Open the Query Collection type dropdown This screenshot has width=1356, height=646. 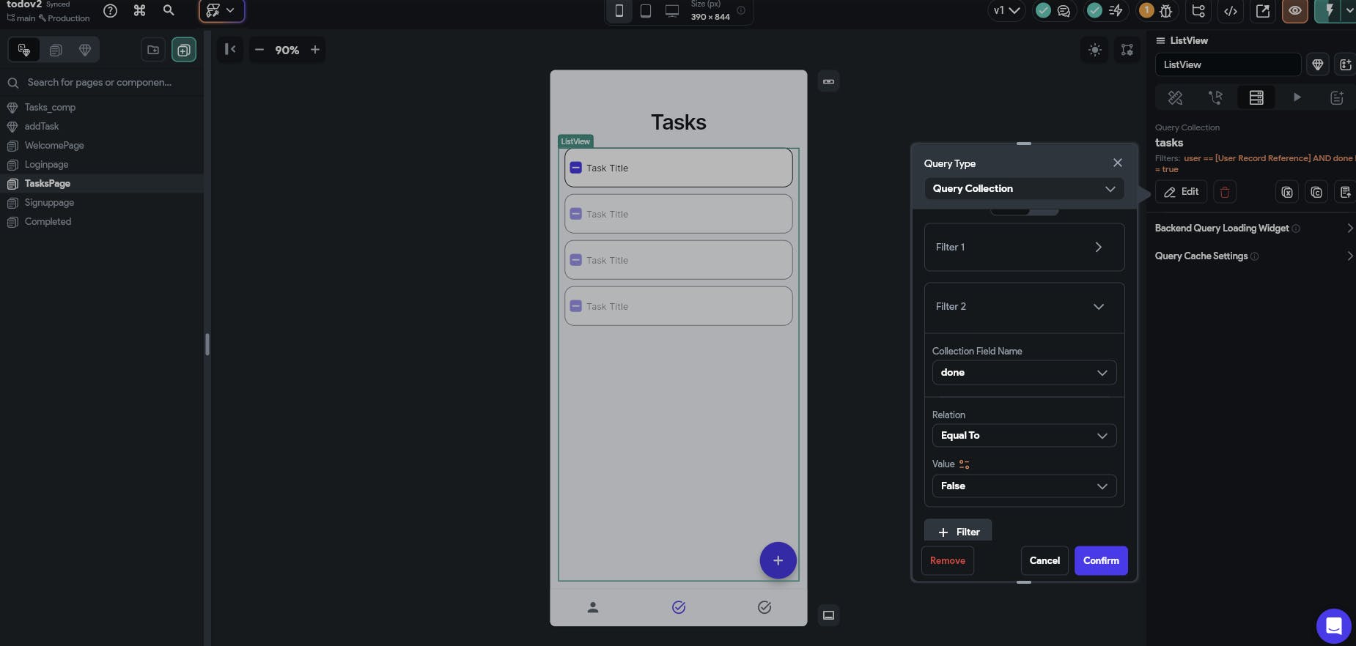pos(1024,189)
